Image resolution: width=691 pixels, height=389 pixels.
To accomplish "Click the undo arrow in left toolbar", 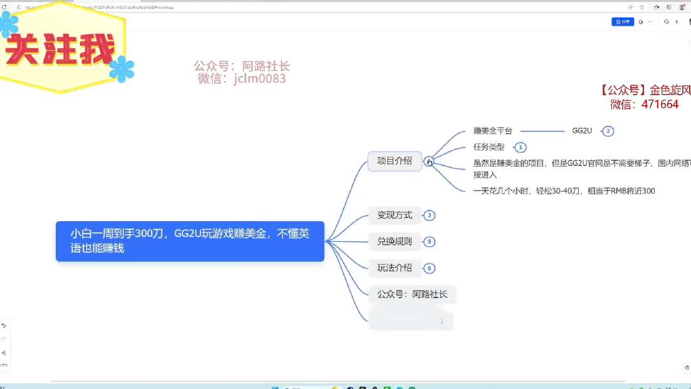I will 4,326.
